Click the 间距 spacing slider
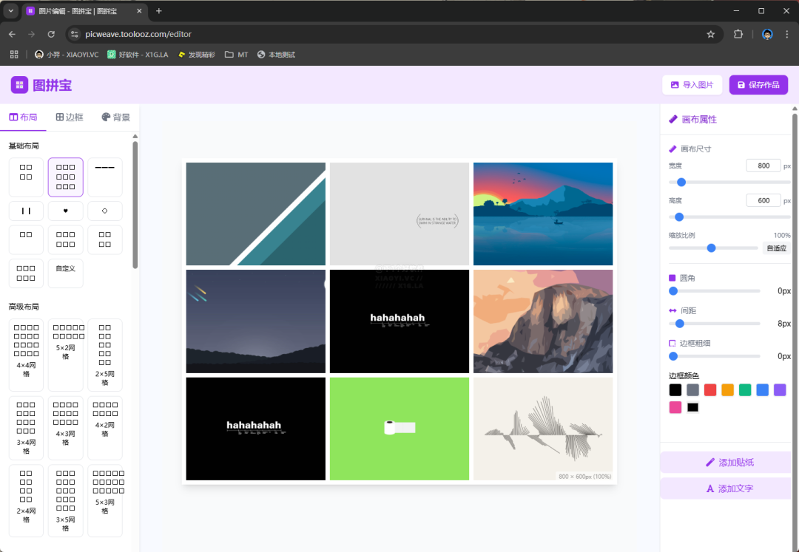The height and width of the screenshot is (552, 799). pos(715,324)
